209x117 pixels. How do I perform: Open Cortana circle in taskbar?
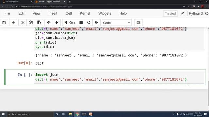point(57,114)
